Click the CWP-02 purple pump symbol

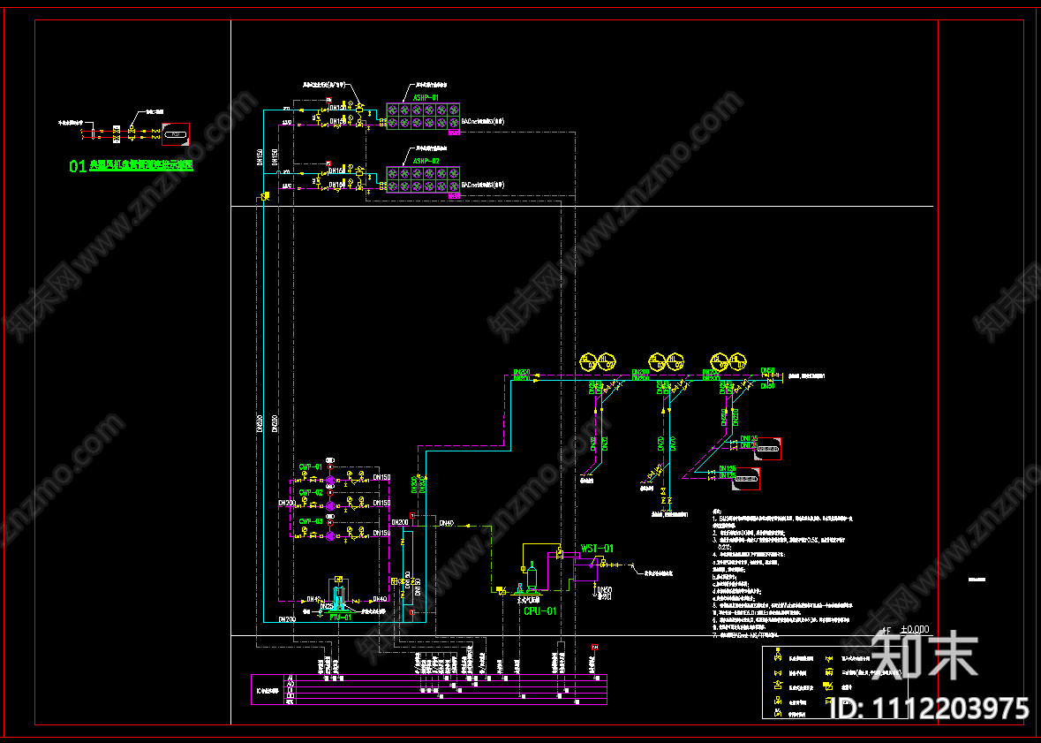click(x=330, y=506)
